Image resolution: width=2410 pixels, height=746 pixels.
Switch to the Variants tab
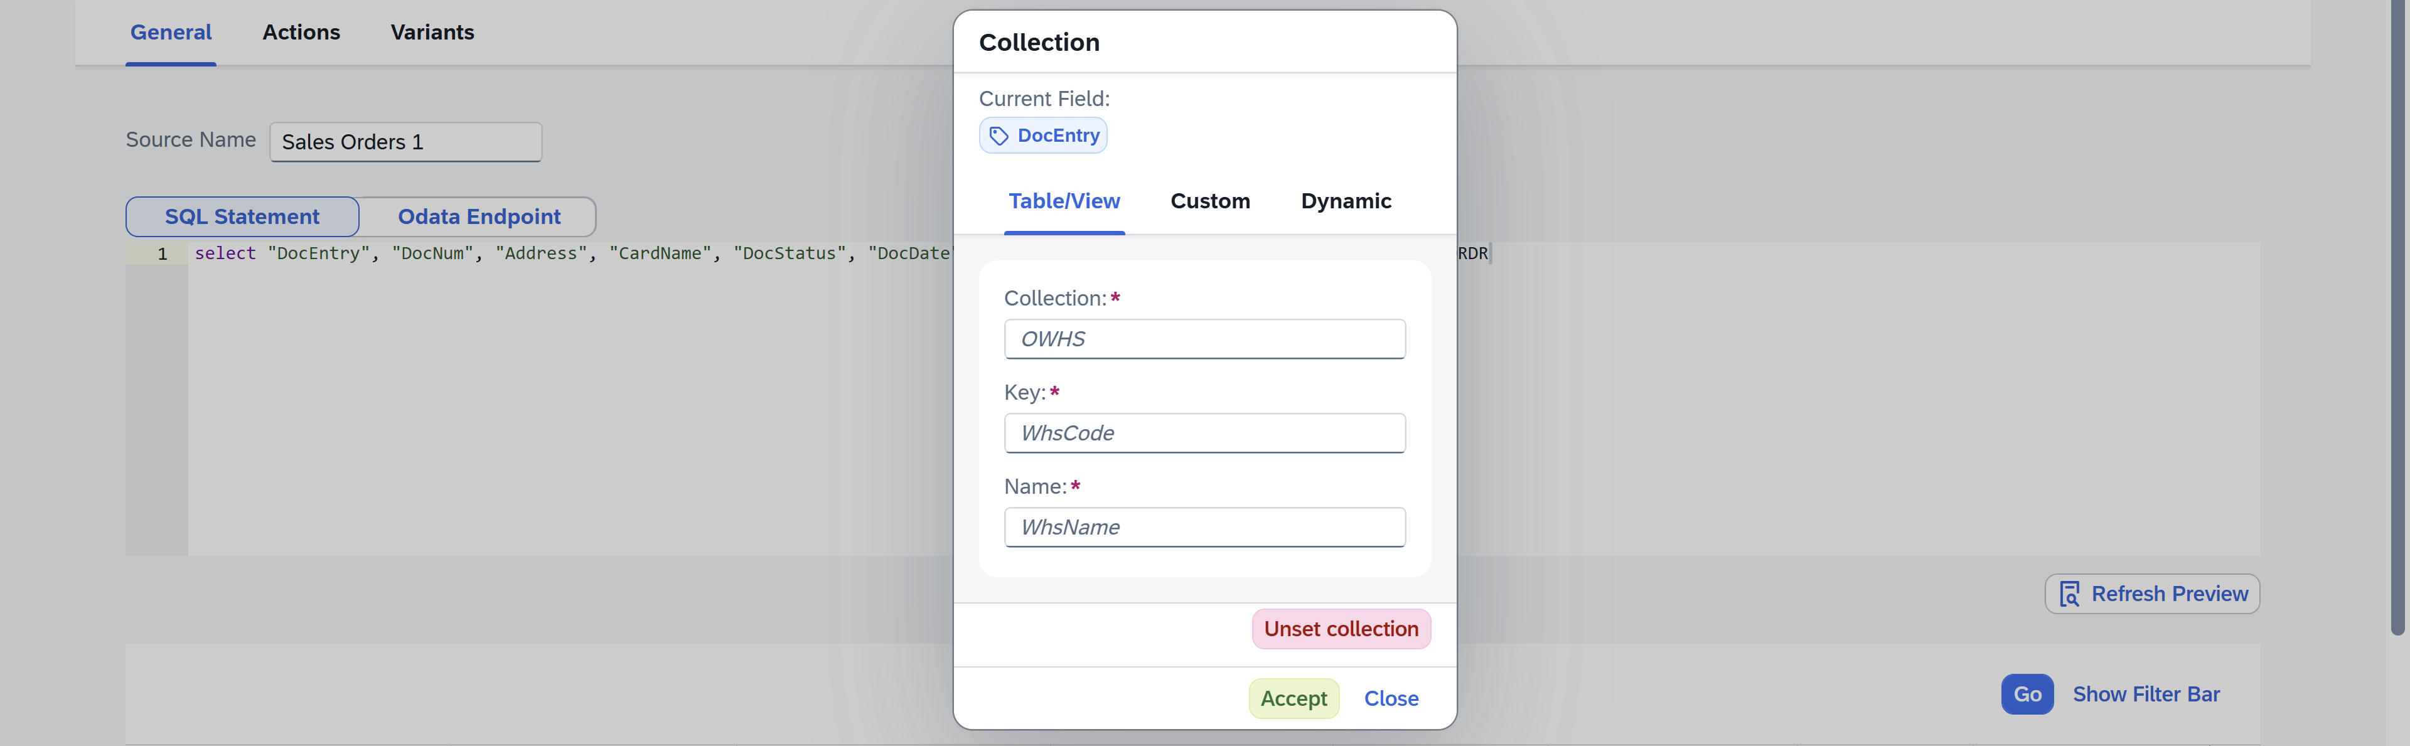point(432,32)
